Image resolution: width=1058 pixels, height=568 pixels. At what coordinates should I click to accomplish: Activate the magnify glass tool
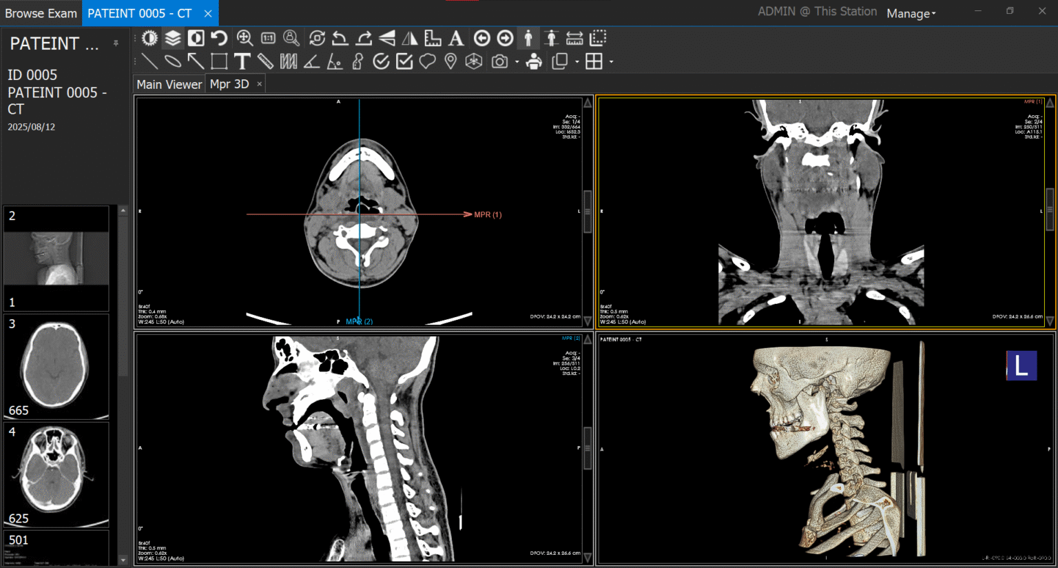point(291,38)
